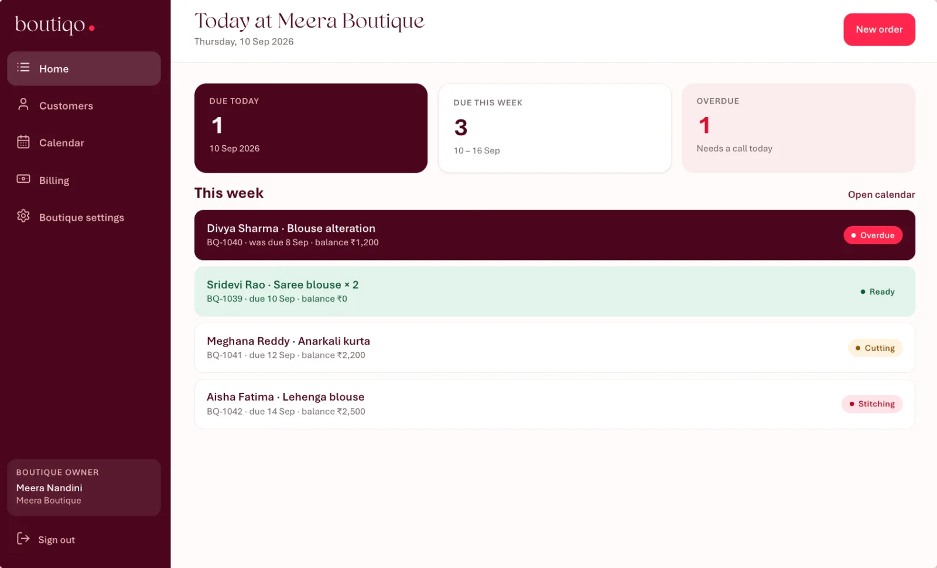
Task: Click the Stitching status badge
Action: [x=872, y=404]
